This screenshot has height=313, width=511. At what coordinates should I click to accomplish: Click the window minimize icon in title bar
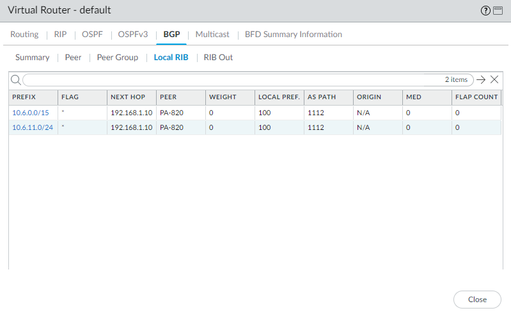[x=498, y=11]
